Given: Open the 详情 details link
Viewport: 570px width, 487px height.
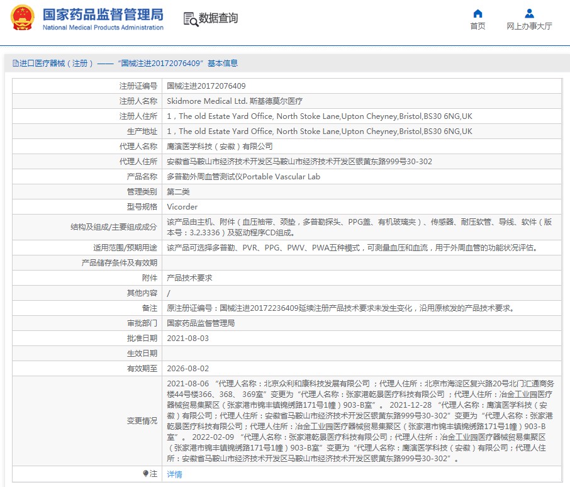Looking at the screenshot, I should [174, 474].
